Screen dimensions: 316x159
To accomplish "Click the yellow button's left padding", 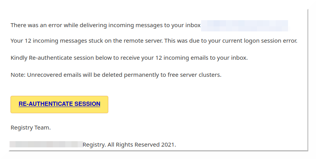I will point(14,104).
